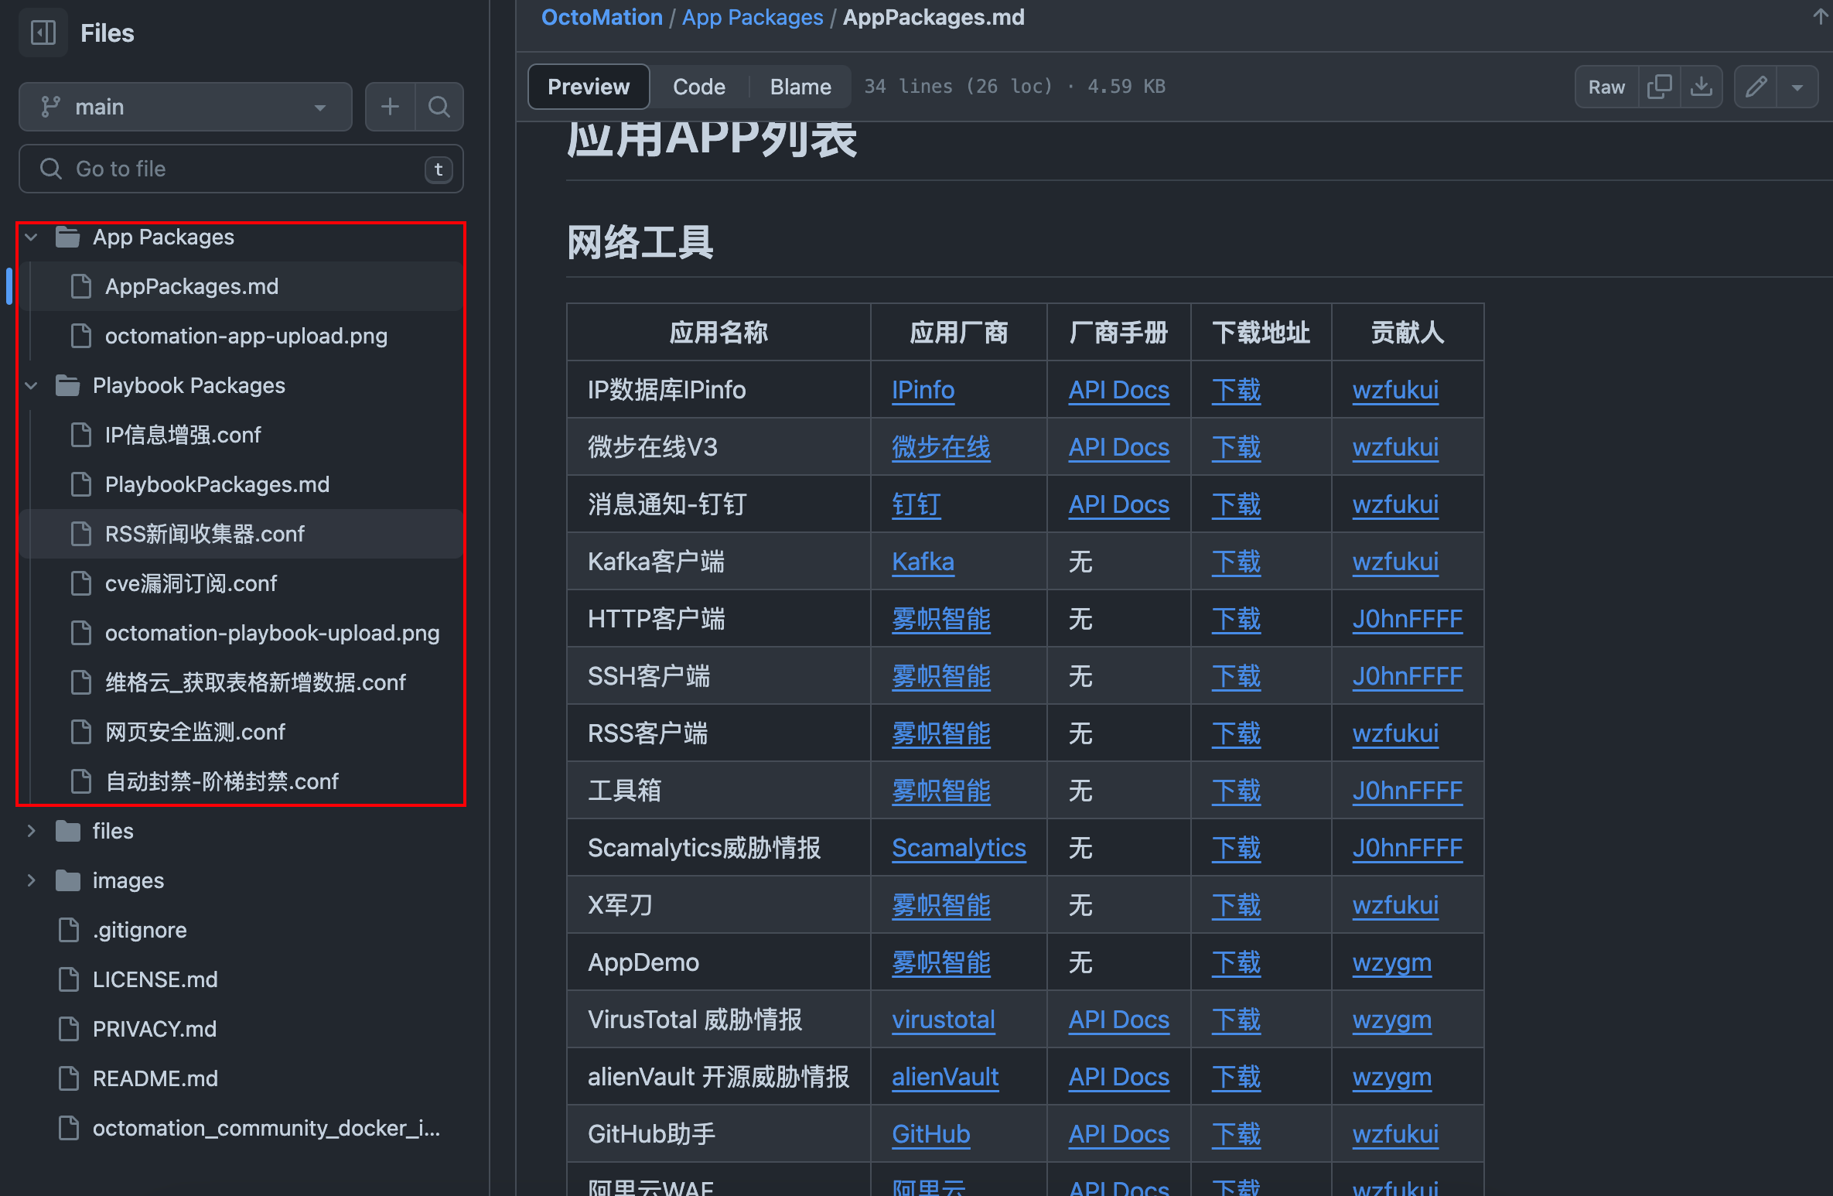Download the raw file icon
Viewport: 1833px width, 1196px height.
click(x=1701, y=87)
